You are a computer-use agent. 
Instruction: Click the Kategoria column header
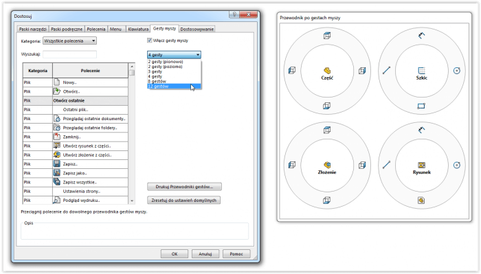point(38,71)
